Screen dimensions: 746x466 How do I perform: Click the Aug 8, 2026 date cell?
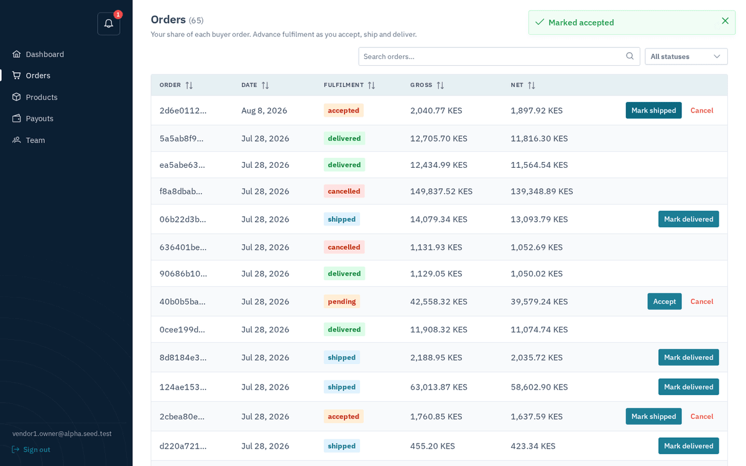264,110
